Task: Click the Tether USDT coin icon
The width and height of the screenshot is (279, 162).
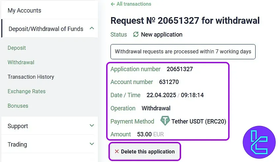Action: (165, 121)
